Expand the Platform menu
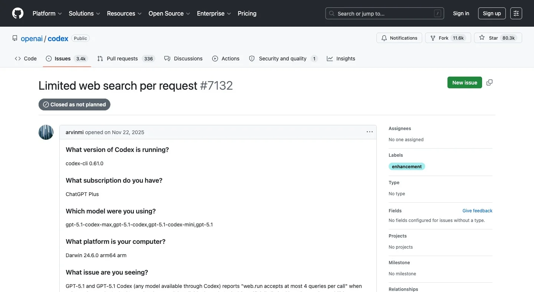This screenshot has height=292, width=534. (47, 13)
